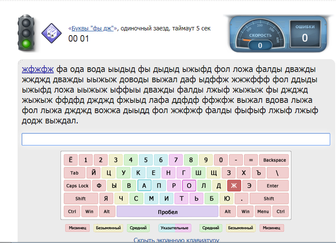336x243 pixels.
Task: Click the right Shift key
Action: (x=269, y=198)
